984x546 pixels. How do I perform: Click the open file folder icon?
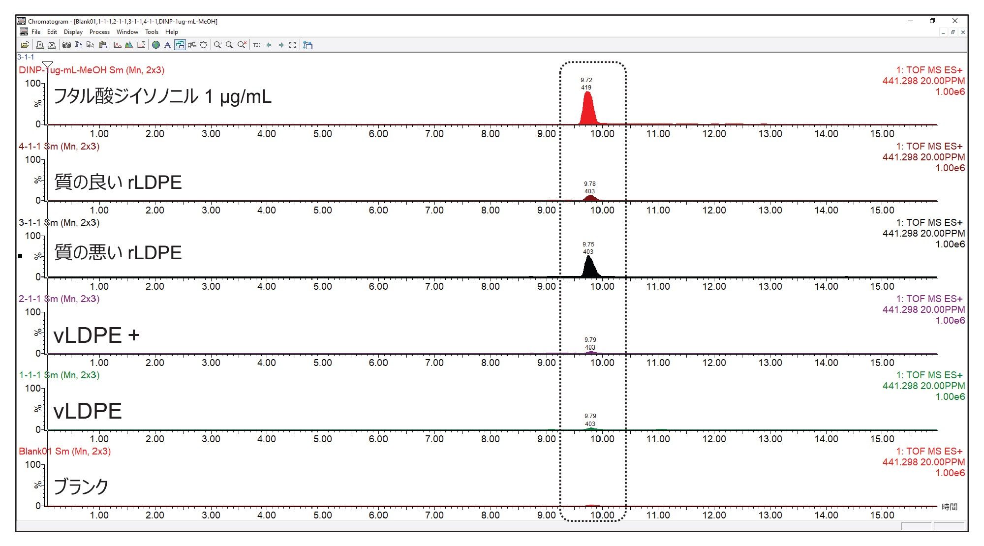(25, 45)
